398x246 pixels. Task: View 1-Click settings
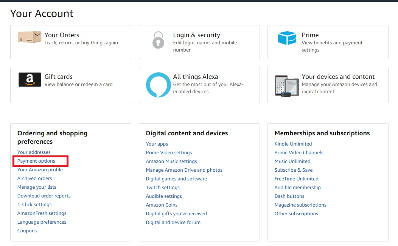pyautogui.click(x=34, y=205)
